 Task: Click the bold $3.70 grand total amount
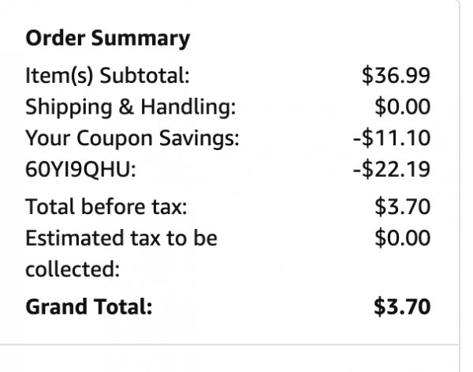[402, 306]
